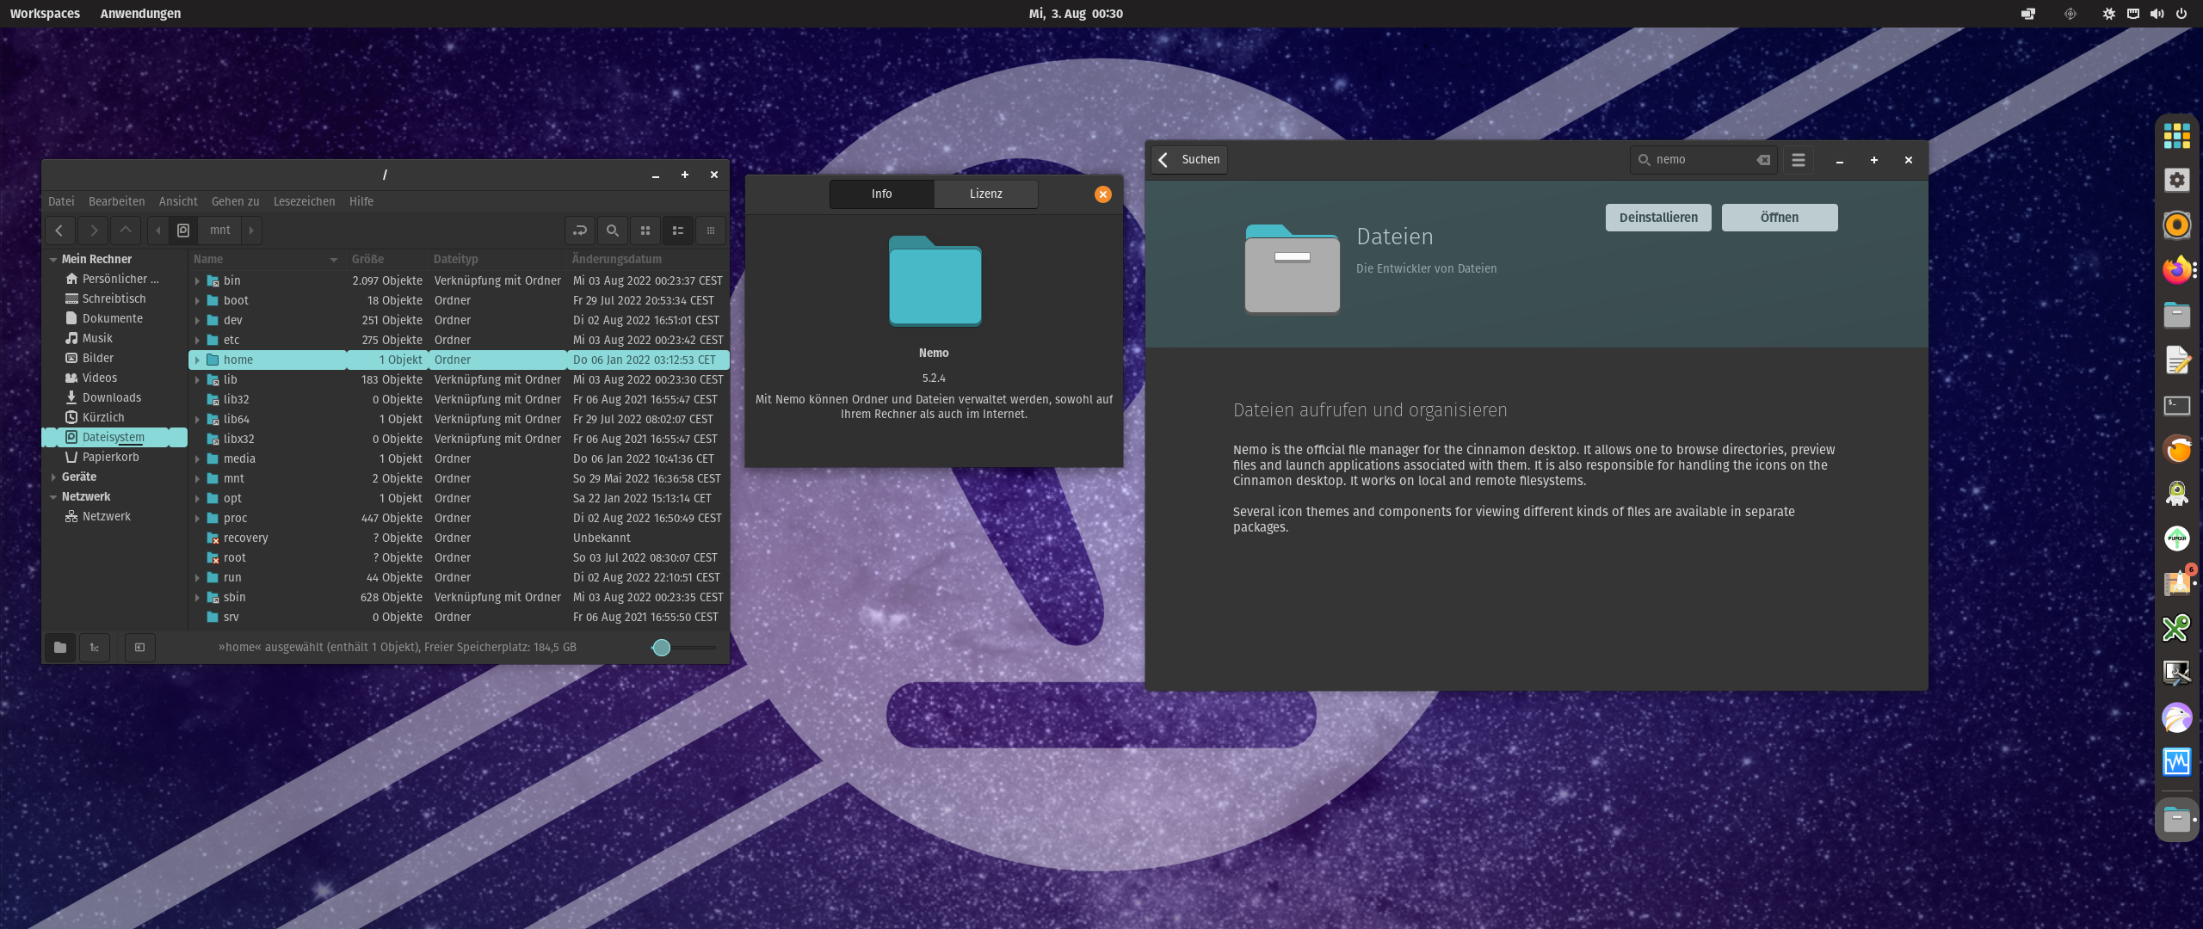Toggle the Dateisystem sidebar item
This screenshot has height=929, width=2203.
pos(113,436)
